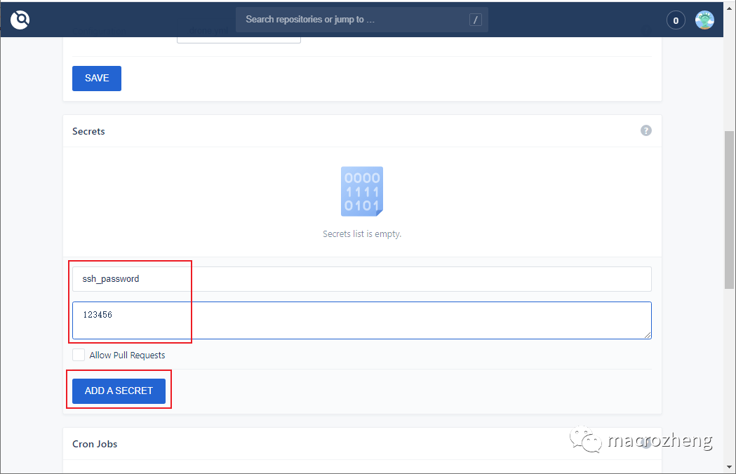Screen dimensions: 736x474
Task: Click the ssh_password secret name field
Action: point(210,278)
